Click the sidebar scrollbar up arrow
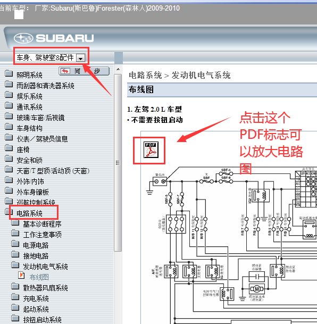The width and height of the screenshot is (317, 324). pos(118,69)
